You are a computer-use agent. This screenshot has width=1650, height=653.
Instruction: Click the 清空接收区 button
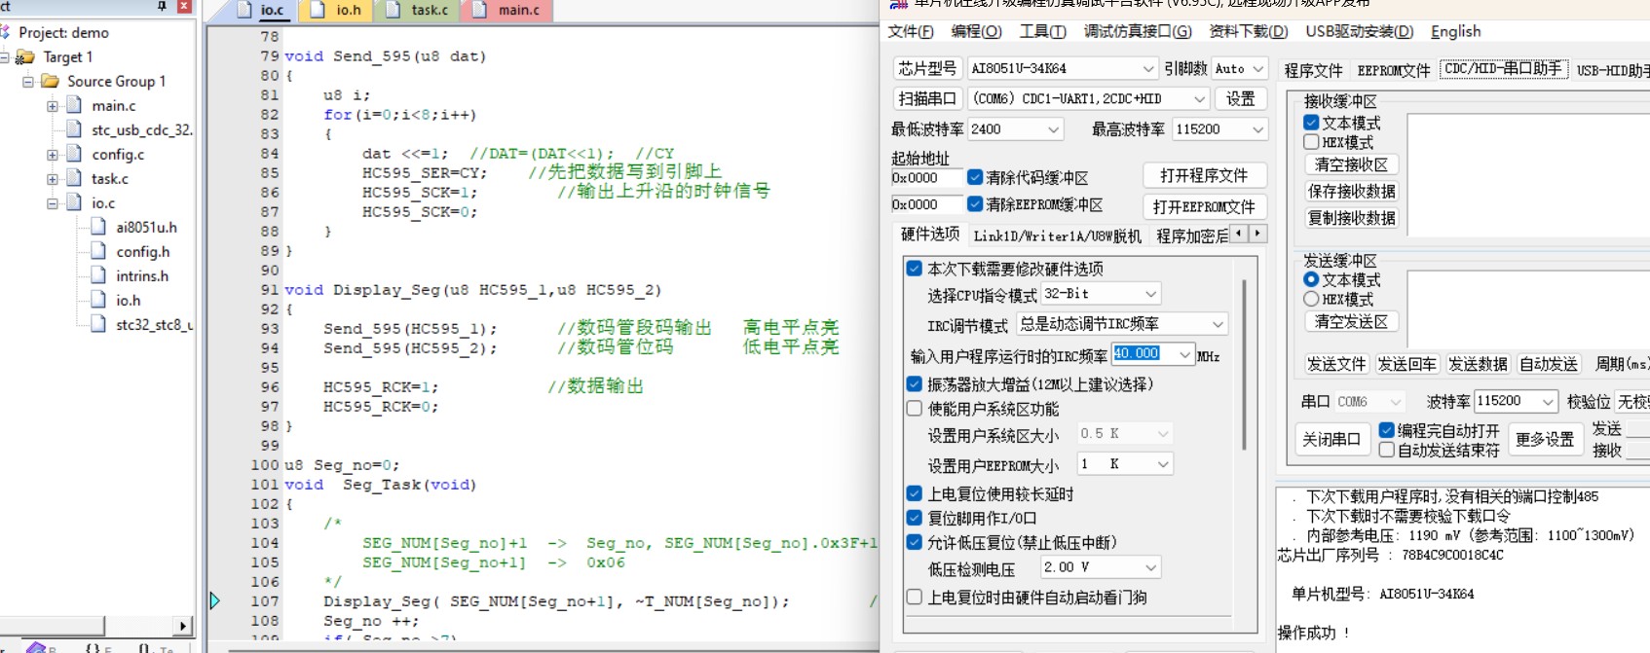click(1351, 164)
